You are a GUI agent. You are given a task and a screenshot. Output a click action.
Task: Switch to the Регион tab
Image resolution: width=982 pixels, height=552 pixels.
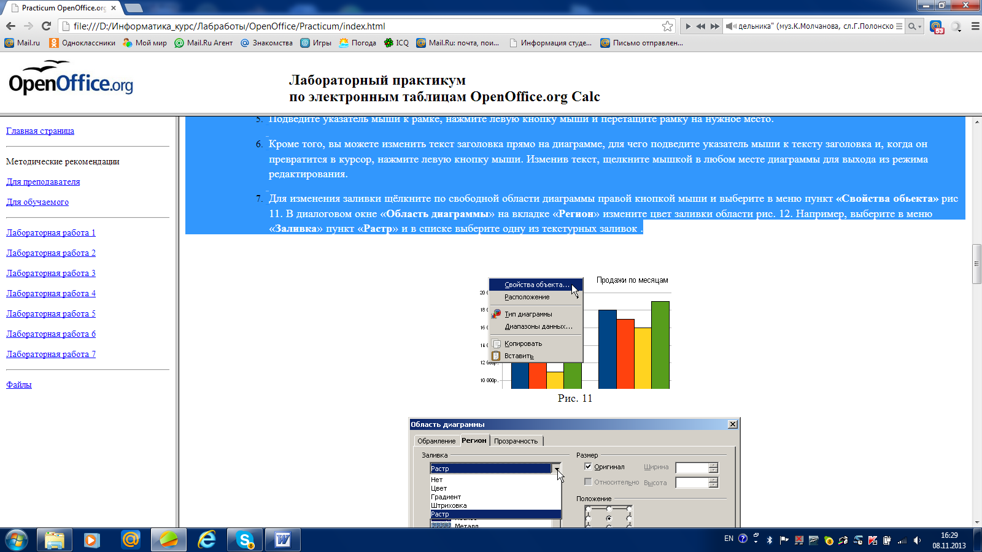(474, 440)
